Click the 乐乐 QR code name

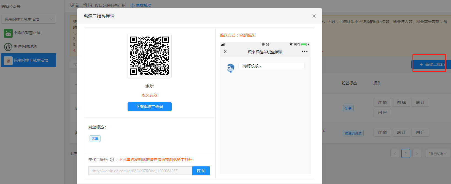[x=150, y=86]
